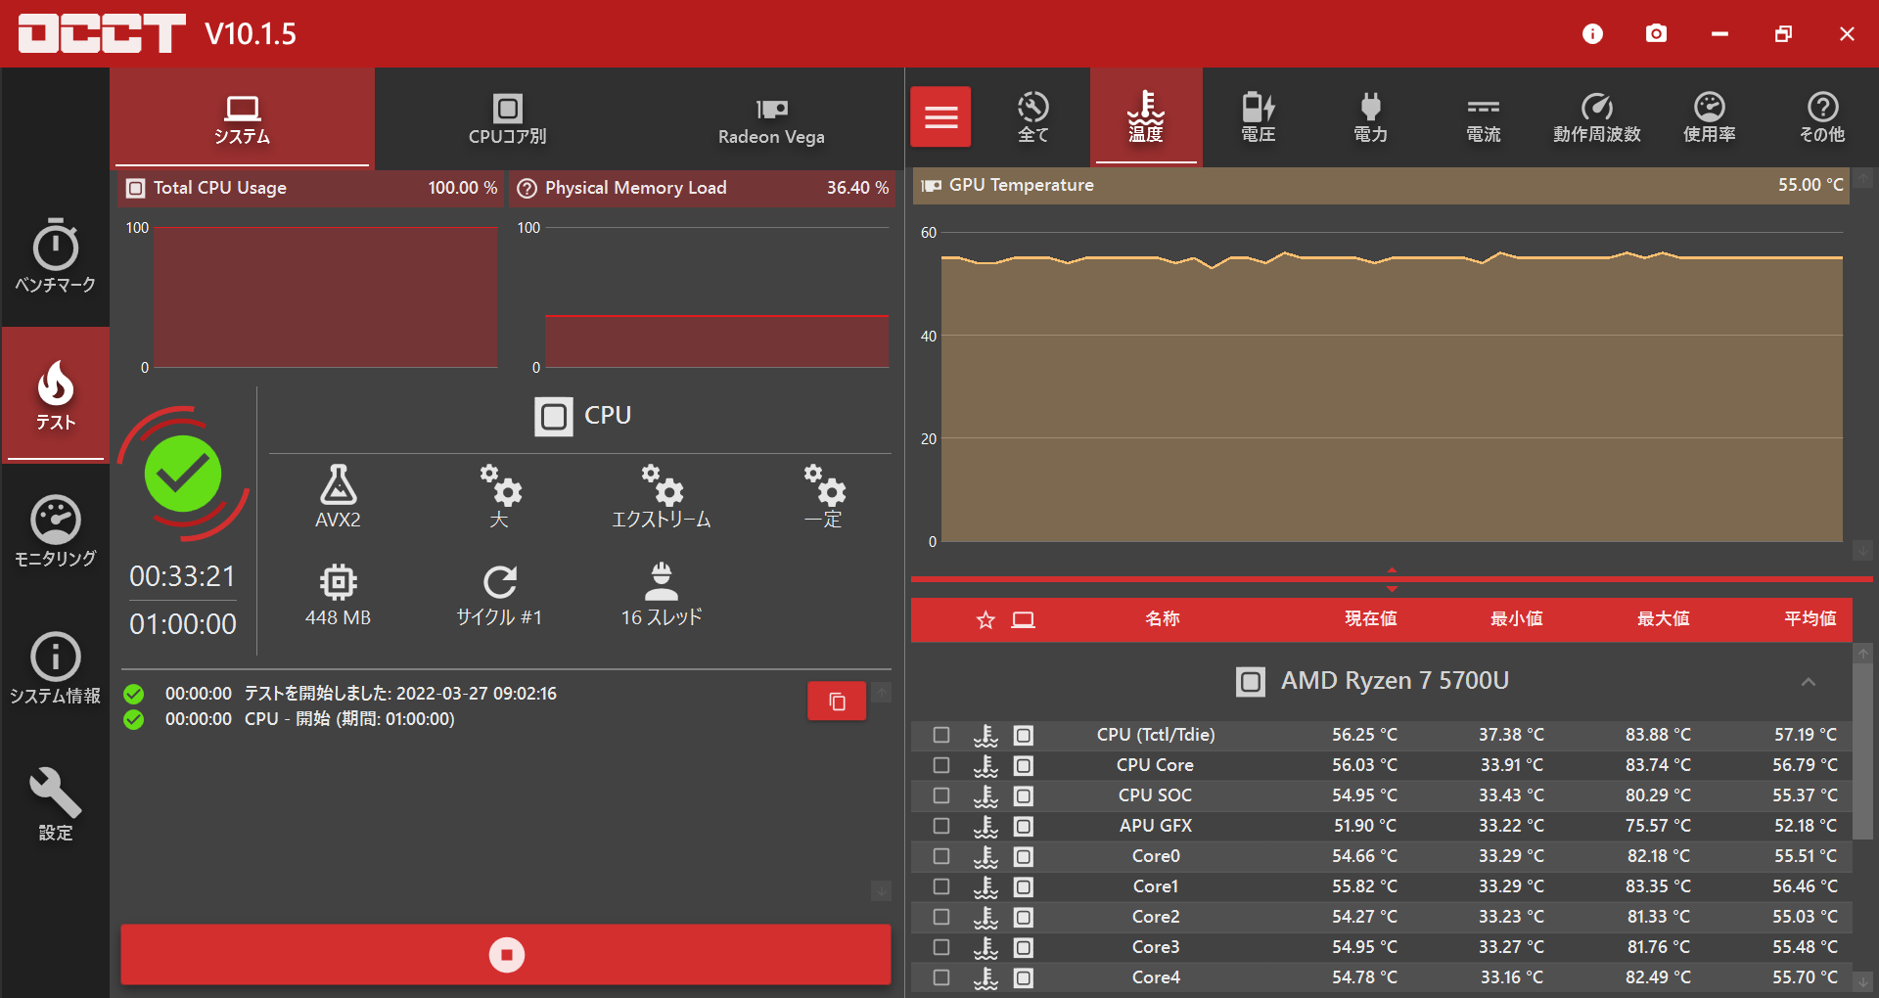Copy the test log to clipboard
Screen dimensions: 1879x998
coord(837,701)
